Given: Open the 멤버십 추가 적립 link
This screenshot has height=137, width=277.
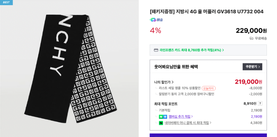Looking at the screenshot, I should [x=179, y=117].
